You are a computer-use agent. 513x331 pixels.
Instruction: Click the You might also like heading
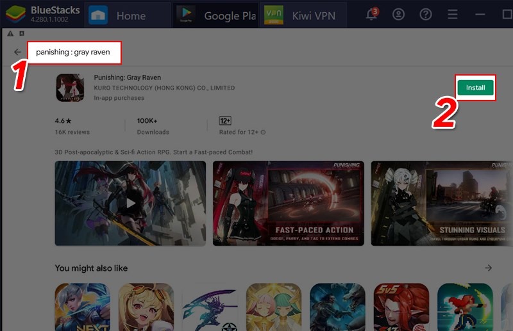point(91,268)
